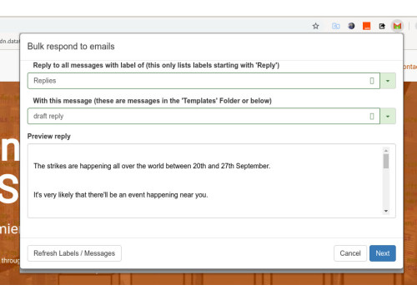Click the 'Bulk respond to emails' title

click(x=71, y=47)
